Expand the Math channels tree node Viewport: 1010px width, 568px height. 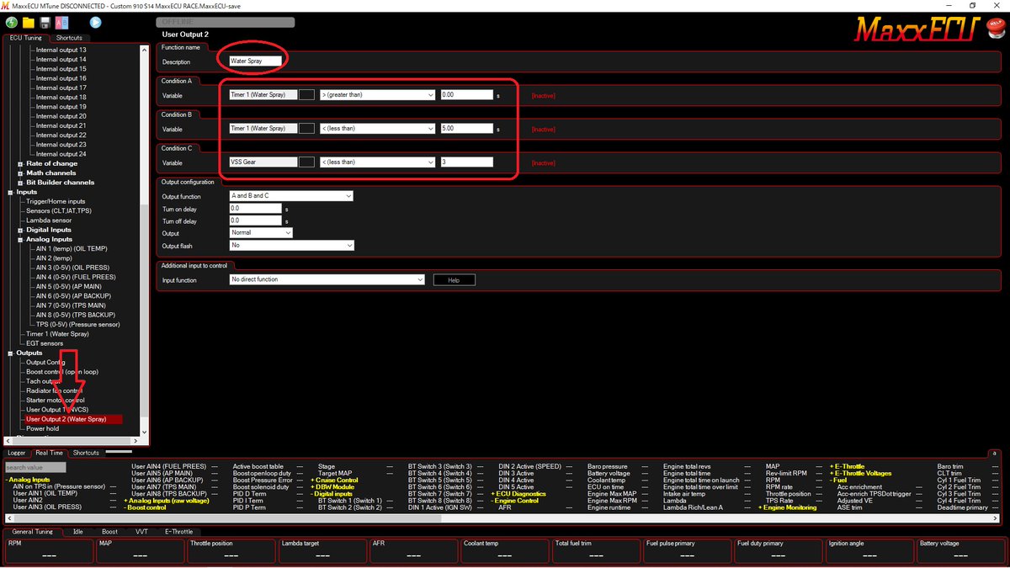[20, 173]
